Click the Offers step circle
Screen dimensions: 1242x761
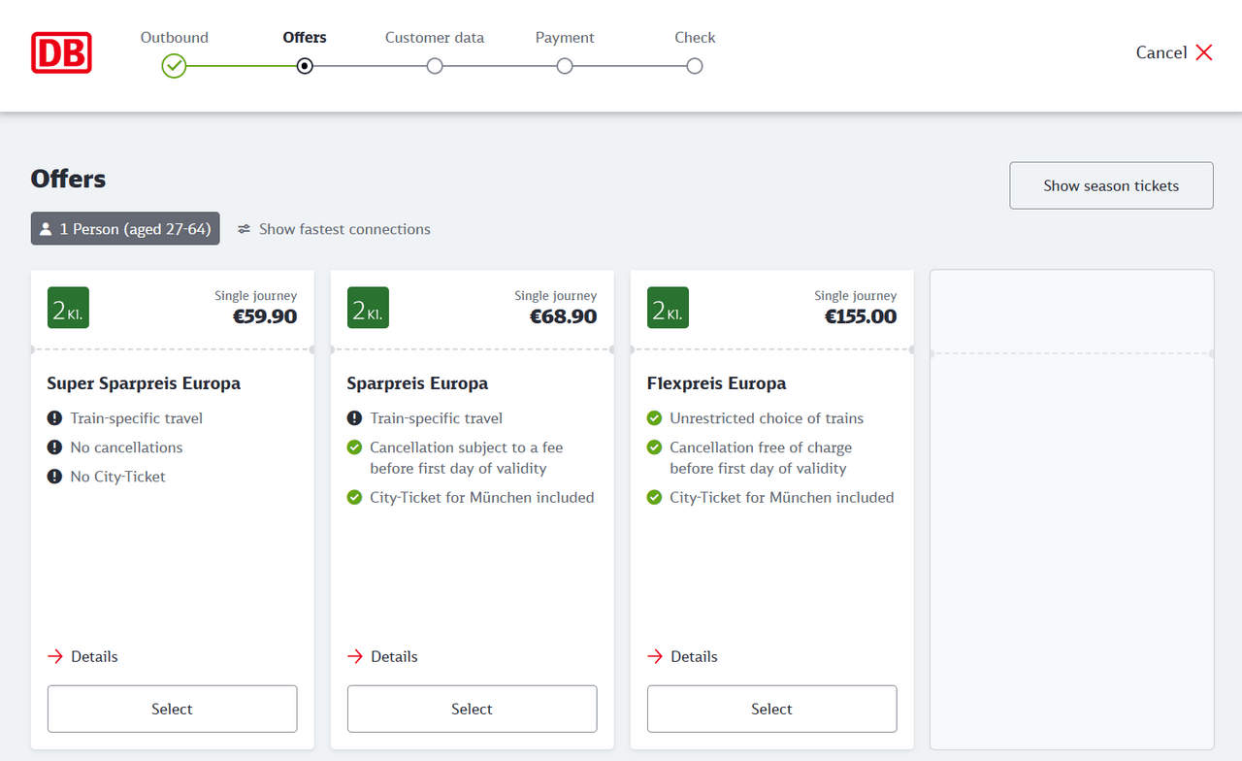305,66
